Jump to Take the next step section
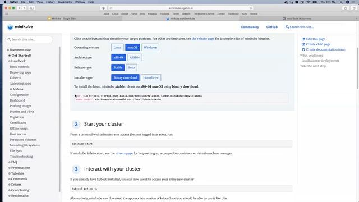 click(x=313, y=66)
